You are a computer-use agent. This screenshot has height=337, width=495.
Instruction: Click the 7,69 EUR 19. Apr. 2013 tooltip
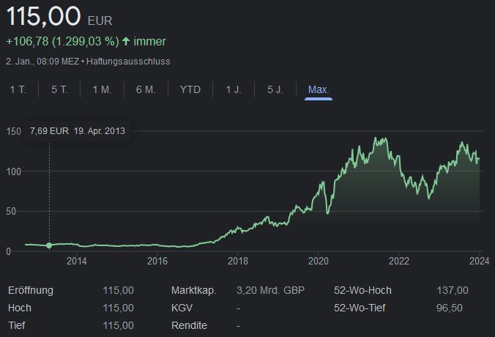pos(78,131)
